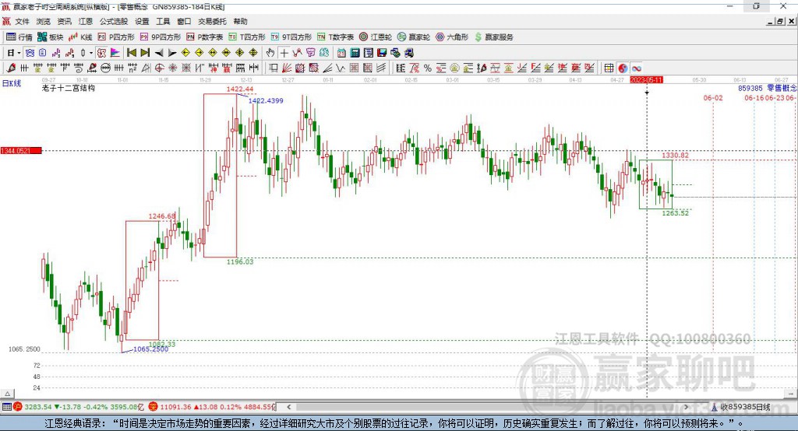Open the 板块 sector view
The image size is (798, 431).
[x=50, y=37]
